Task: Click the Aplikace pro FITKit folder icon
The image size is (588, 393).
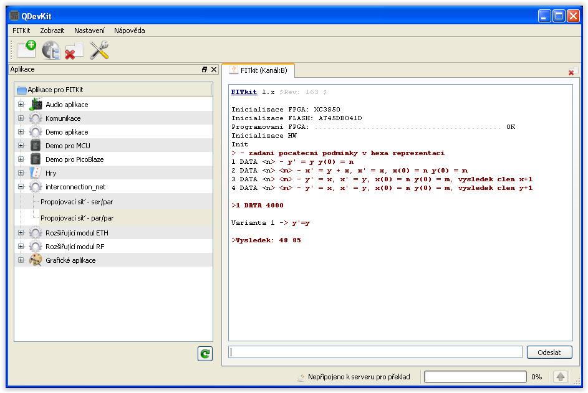Action: 22,90
